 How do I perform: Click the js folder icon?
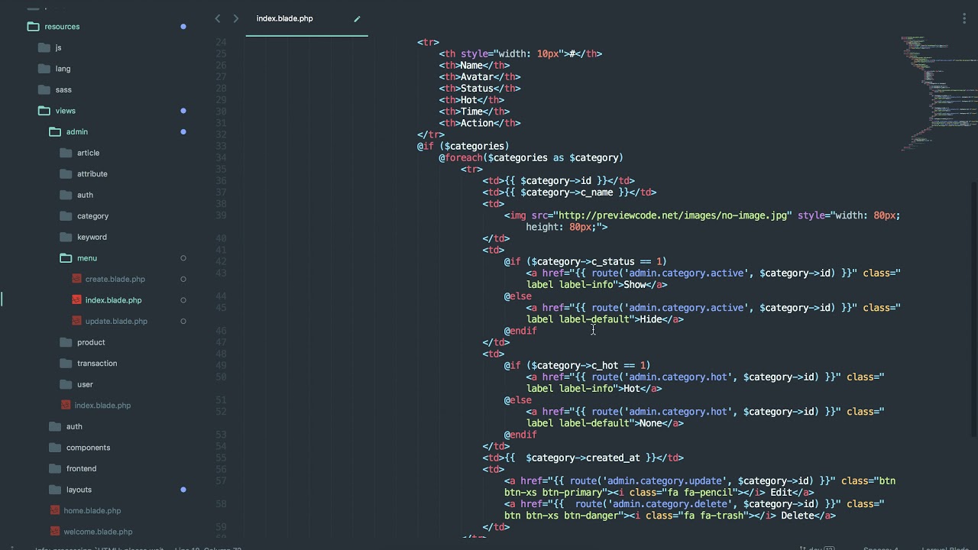coord(44,47)
